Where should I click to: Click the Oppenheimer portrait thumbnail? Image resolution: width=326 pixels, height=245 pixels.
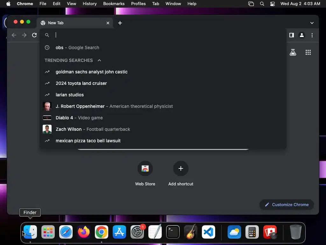point(47,106)
